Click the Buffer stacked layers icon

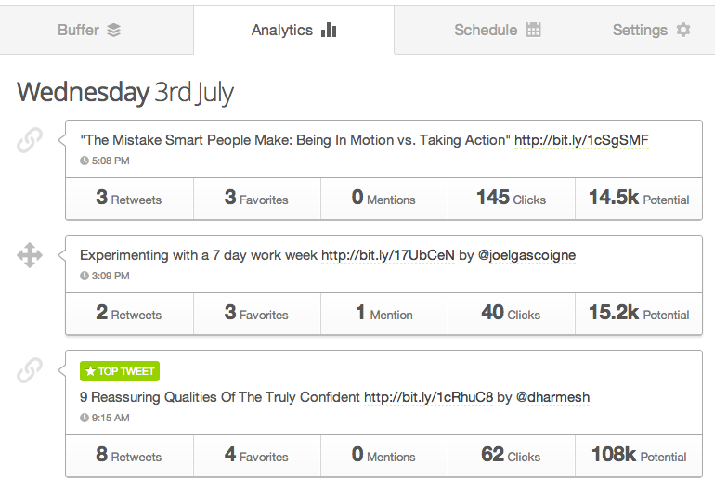coord(114,30)
